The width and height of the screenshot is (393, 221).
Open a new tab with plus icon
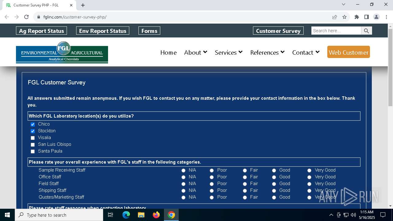click(x=83, y=5)
